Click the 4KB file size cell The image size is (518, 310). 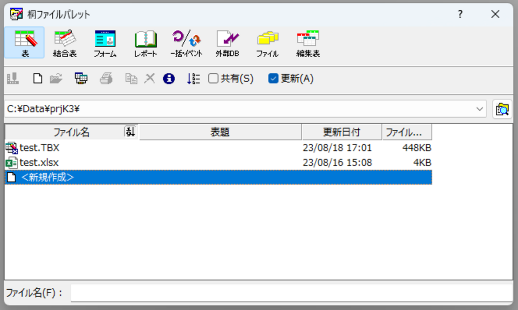coord(422,163)
